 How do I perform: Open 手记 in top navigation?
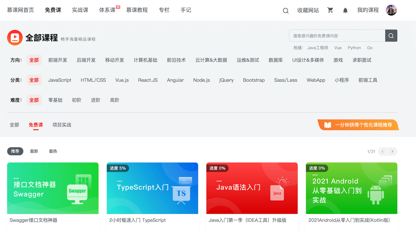point(186,10)
